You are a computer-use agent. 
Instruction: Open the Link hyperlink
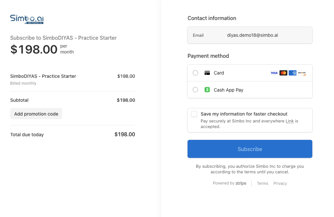[x=290, y=121]
